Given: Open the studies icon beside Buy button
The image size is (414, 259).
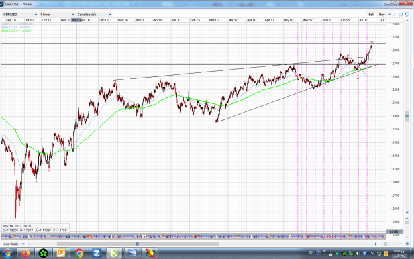Looking at the screenshot, I should click(389, 15).
